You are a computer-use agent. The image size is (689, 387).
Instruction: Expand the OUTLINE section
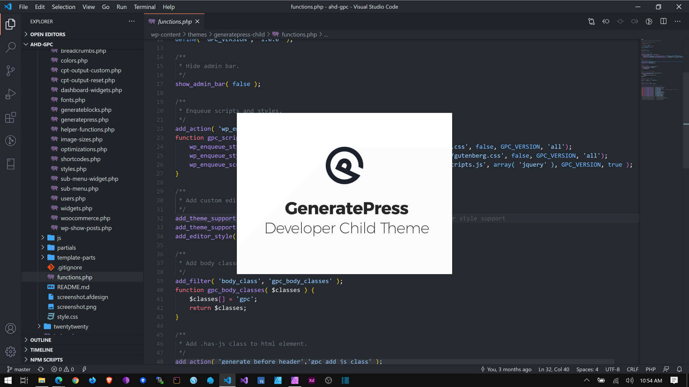pyautogui.click(x=41, y=340)
